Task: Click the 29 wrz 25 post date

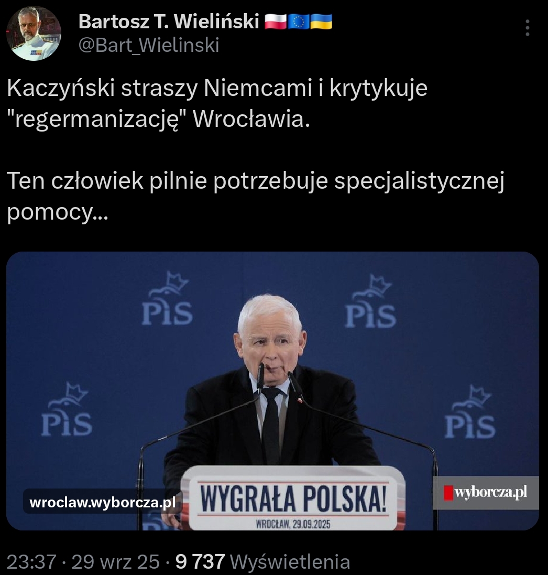Action: click(x=115, y=561)
